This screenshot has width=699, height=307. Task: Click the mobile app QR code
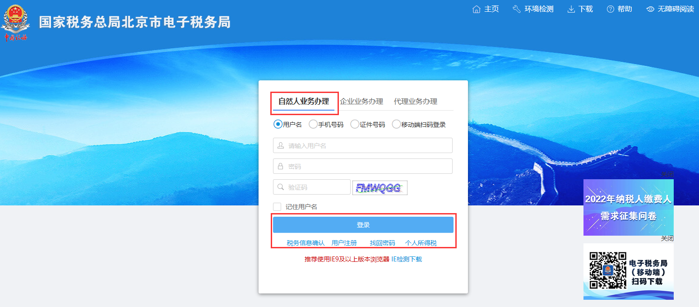click(x=608, y=270)
